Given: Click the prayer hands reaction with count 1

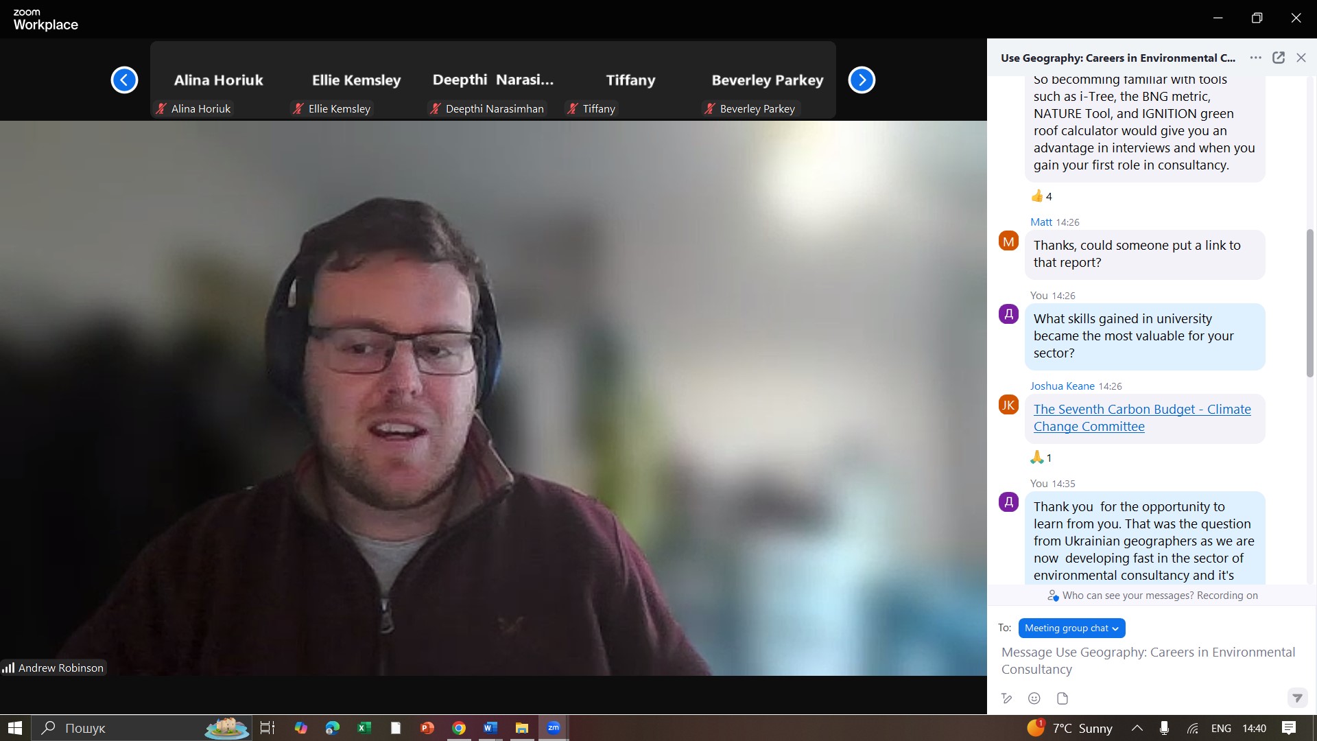Looking at the screenshot, I should 1041,458.
